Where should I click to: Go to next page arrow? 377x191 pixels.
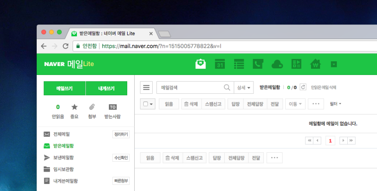[x=344, y=141]
